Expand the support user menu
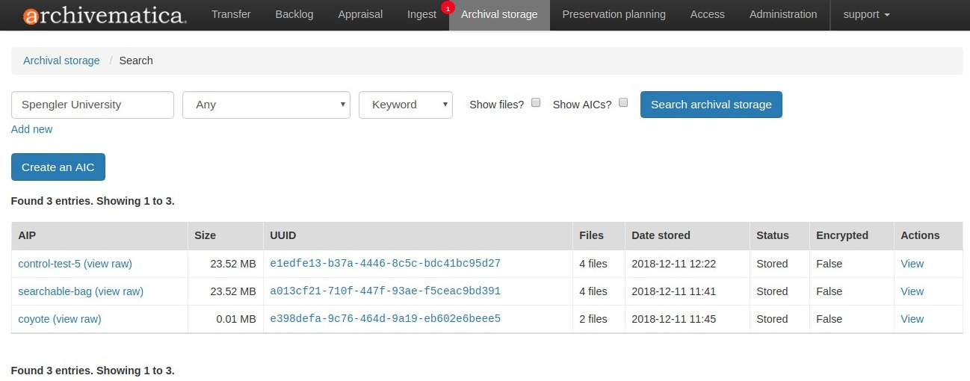The width and height of the screenshot is (970, 381). (x=865, y=14)
